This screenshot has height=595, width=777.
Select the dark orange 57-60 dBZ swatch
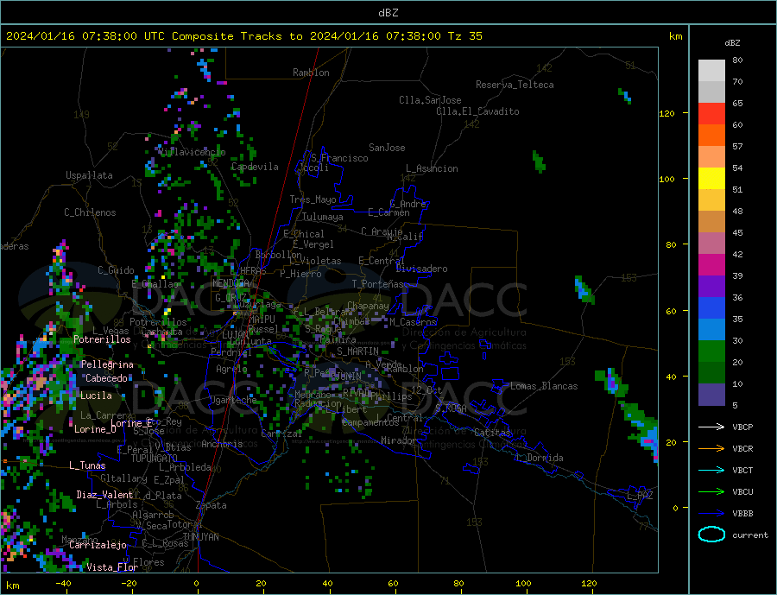click(x=711, y=136)
